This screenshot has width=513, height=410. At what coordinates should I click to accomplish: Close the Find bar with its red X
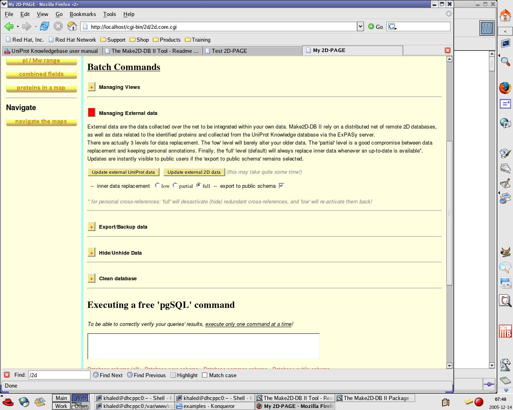tap(7, 375)
